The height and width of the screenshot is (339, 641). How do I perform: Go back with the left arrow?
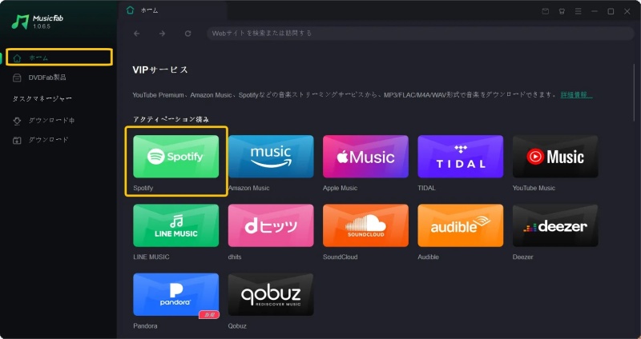136,34
